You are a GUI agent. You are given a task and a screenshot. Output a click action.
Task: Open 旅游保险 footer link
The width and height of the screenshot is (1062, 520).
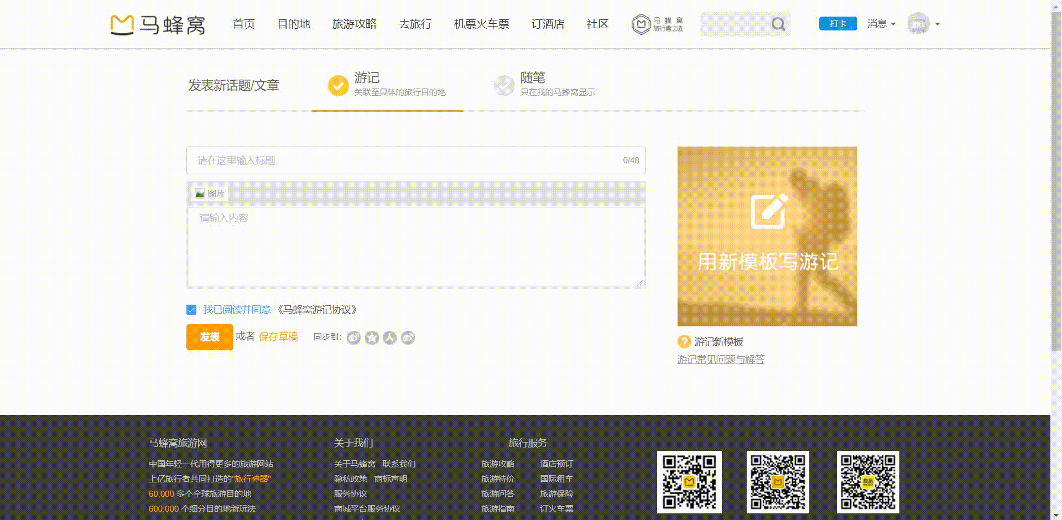coord(556,494)
